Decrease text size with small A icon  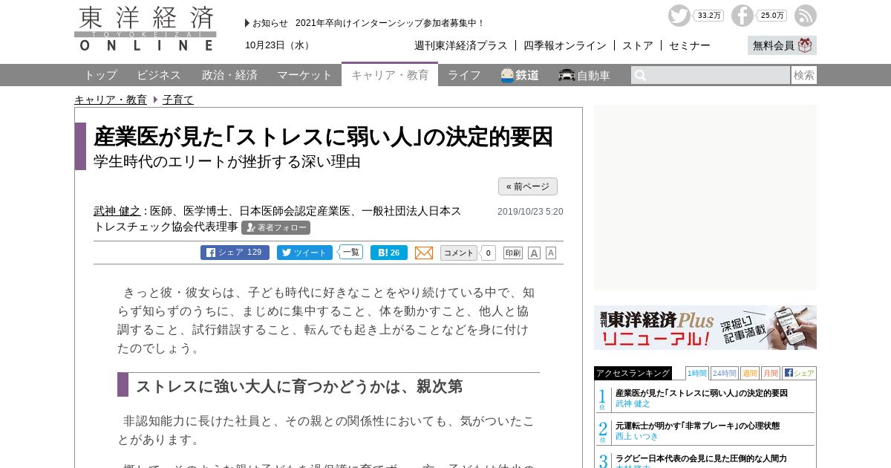[551, 253]
